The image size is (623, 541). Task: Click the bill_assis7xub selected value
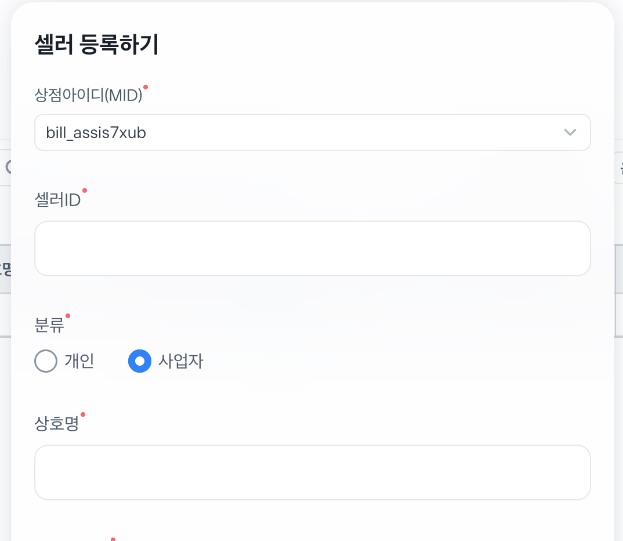96,133
